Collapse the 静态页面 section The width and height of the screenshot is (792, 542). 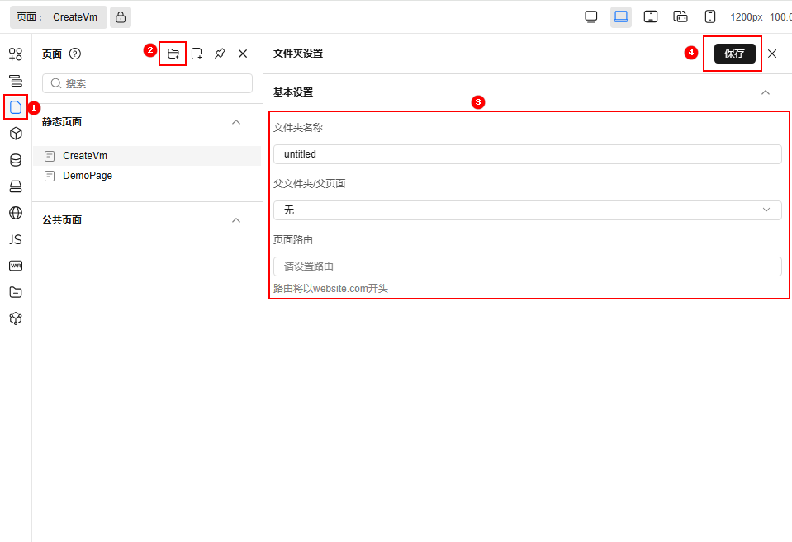pyautogui.click(x=236, y=122)
